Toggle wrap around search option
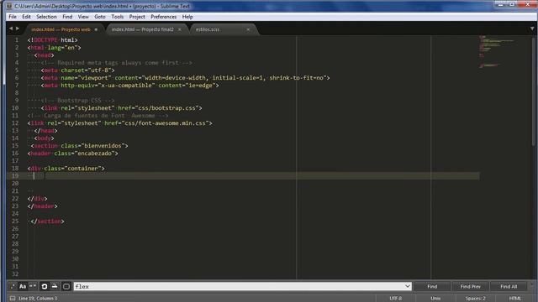538x302 pixels. pyautogui.click(x=45, y=286)
